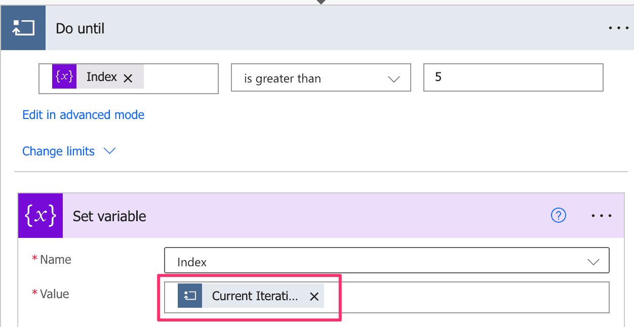Image resolution: width=634 pixels, height=327 pixels.
Task: Click the Set variable action icon
Action: pos(41,216)
